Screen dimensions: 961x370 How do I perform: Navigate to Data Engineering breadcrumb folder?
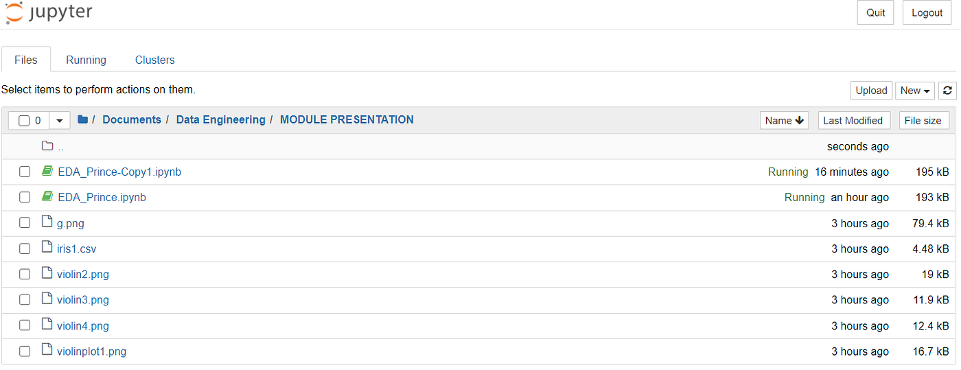pyautogui.click(x=220, y=119)
